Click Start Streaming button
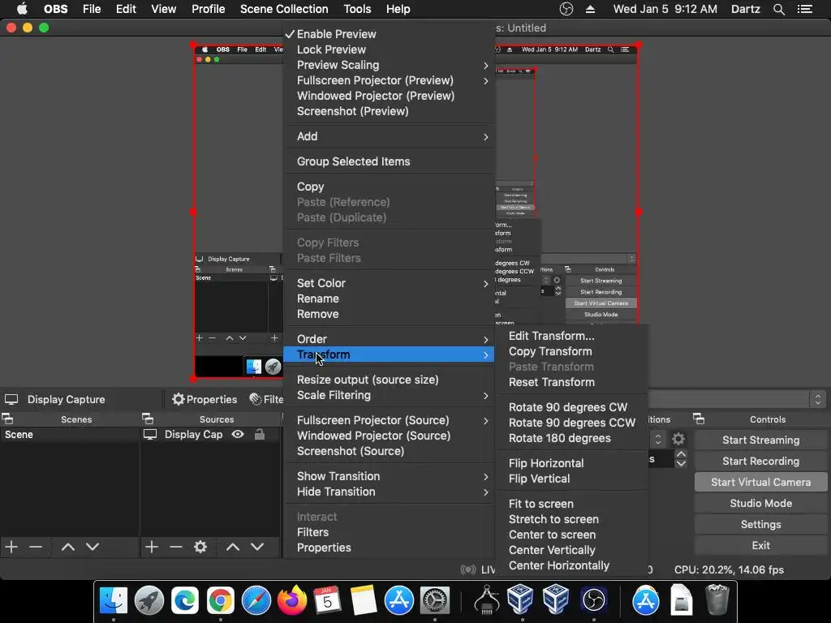Screen dimensions: 831x623 click(x=760, y=440)
